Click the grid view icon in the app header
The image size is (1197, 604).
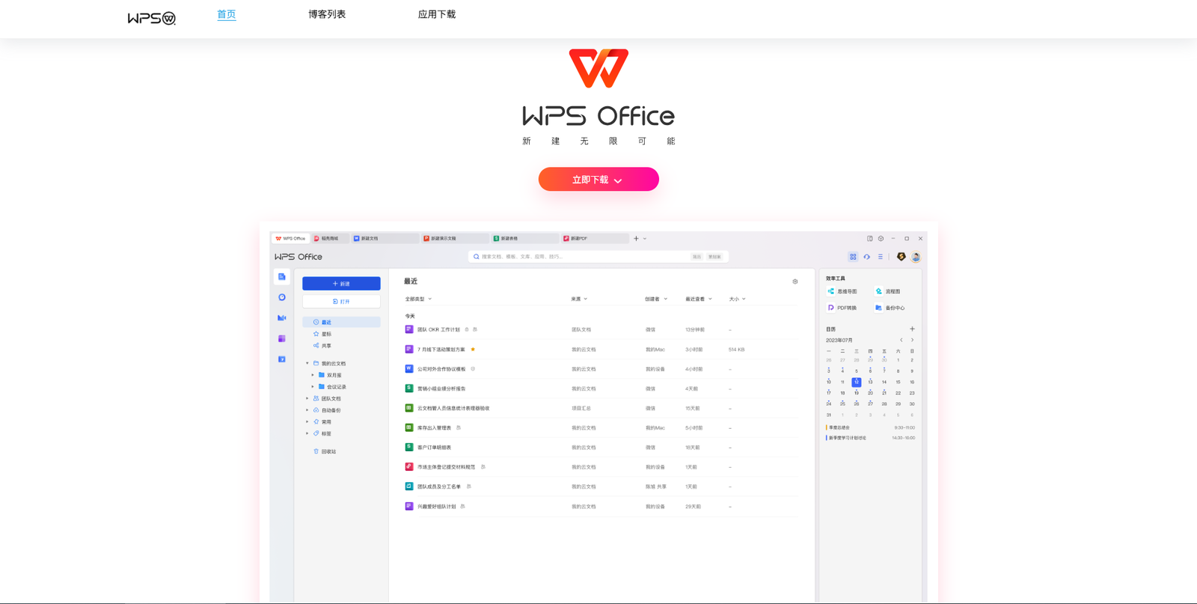(x=853, y=257)
